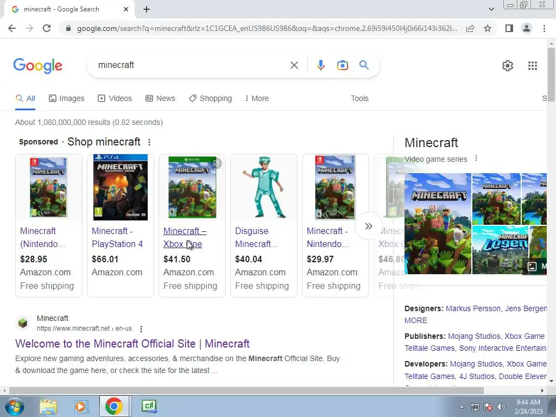Open Chrome three-dot menu

coord(544,28)
